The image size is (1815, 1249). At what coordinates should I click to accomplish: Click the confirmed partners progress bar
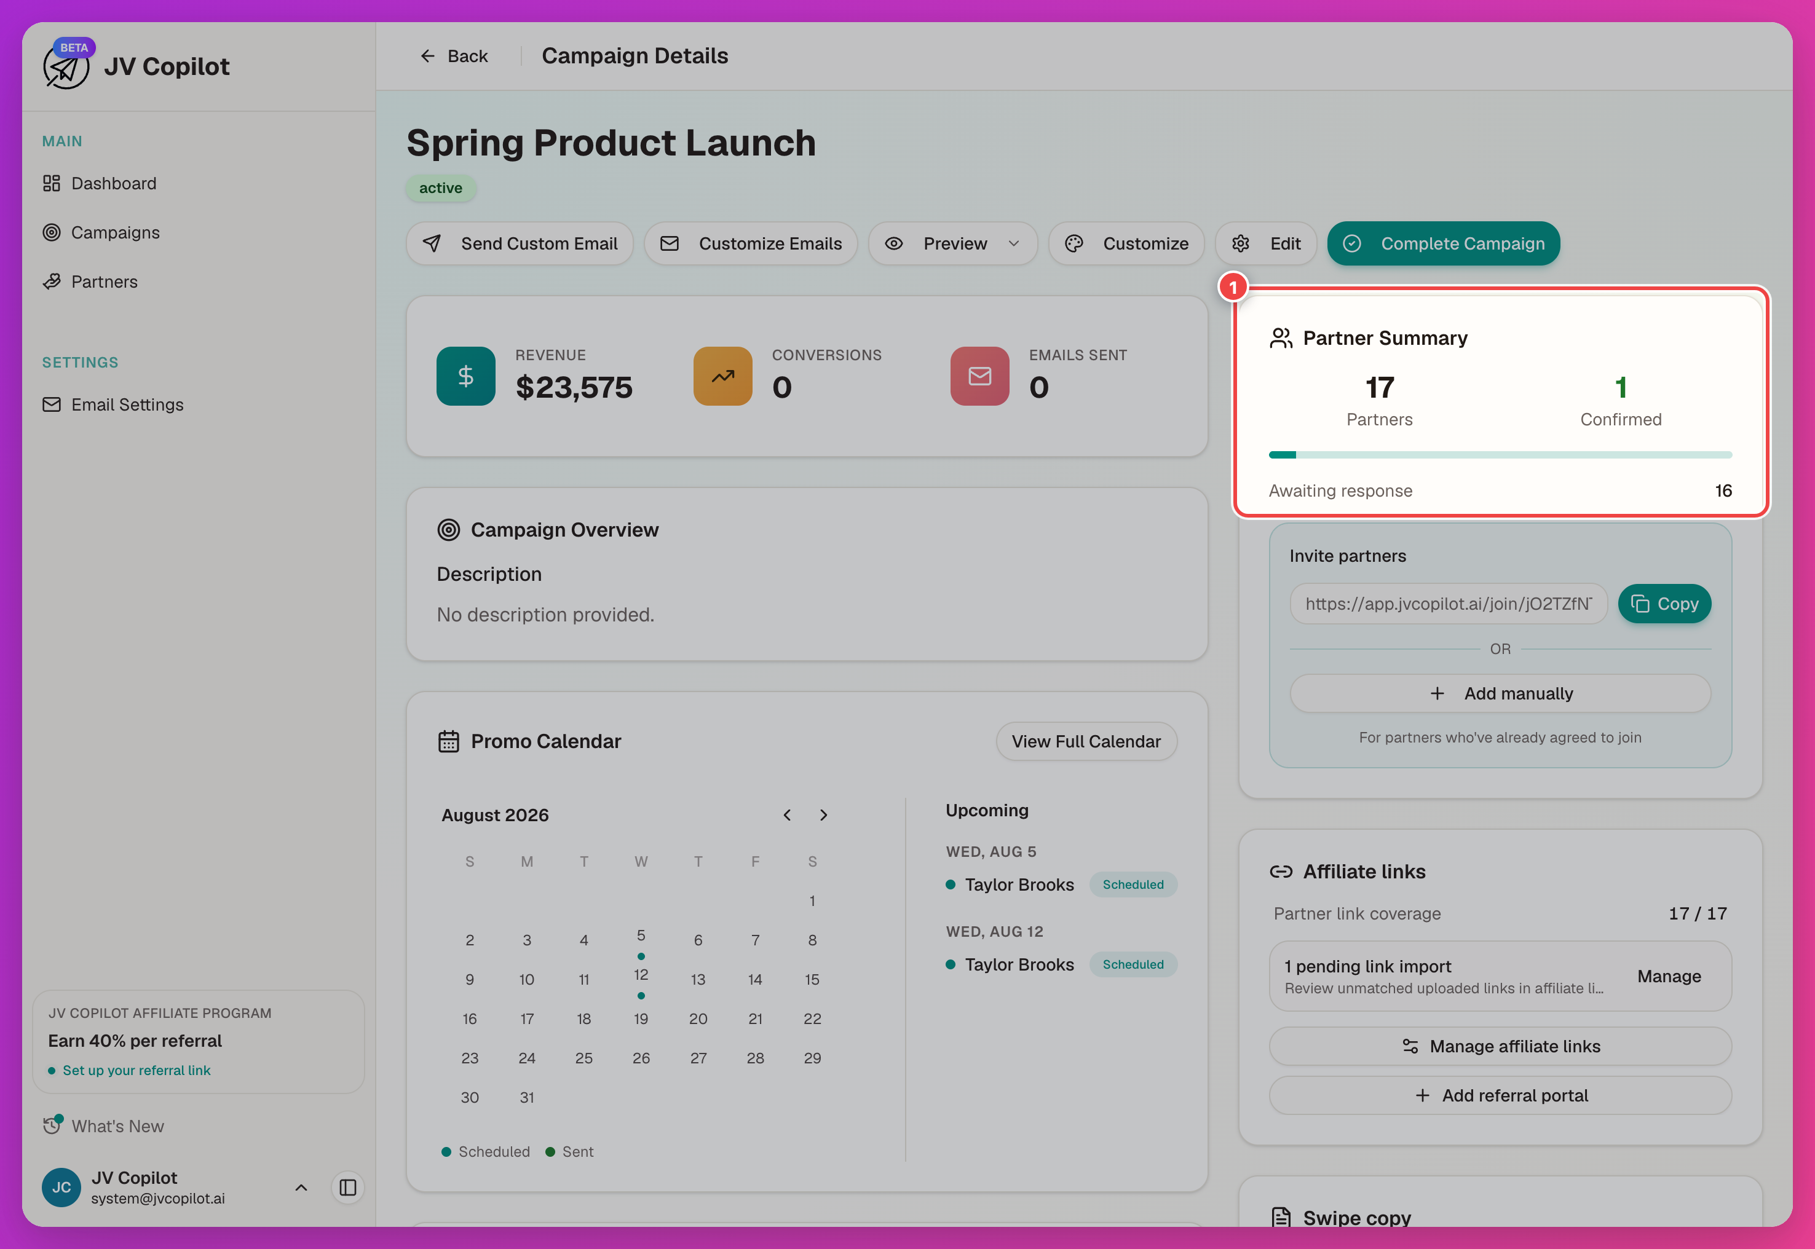1500,455
